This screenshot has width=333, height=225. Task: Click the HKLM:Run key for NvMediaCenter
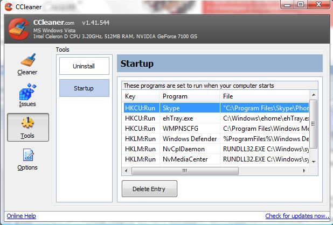pos(140,159)
